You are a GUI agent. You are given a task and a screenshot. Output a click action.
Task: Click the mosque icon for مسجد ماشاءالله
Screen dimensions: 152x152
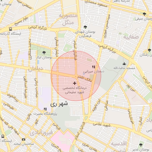click(x=124, y=64)
